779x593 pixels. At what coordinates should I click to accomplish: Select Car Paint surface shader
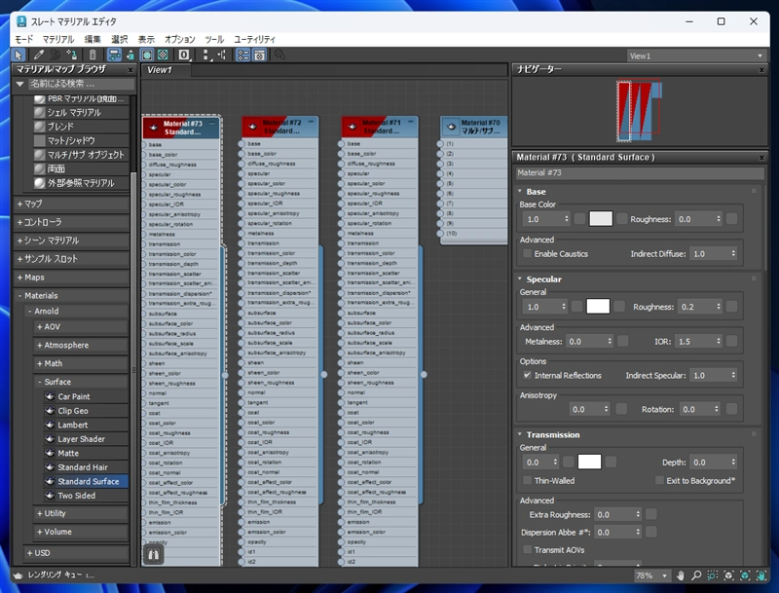point(74,397)
